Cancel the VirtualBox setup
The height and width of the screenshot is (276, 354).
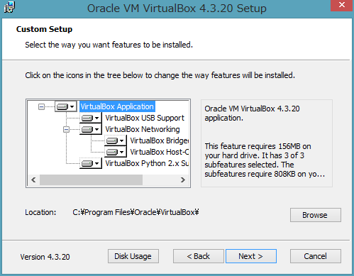[316, 256]
